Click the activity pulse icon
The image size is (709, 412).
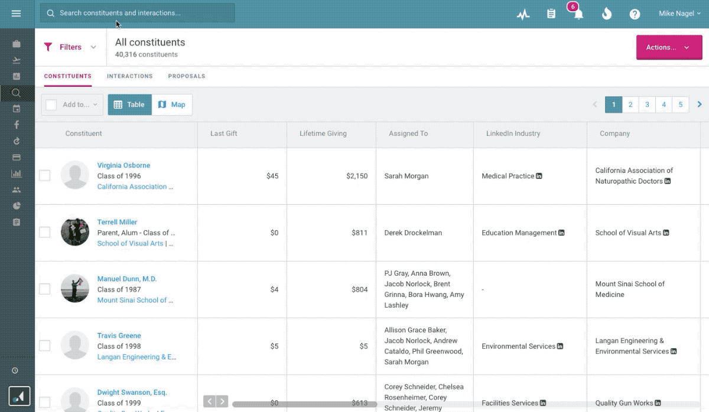point(523,14)
